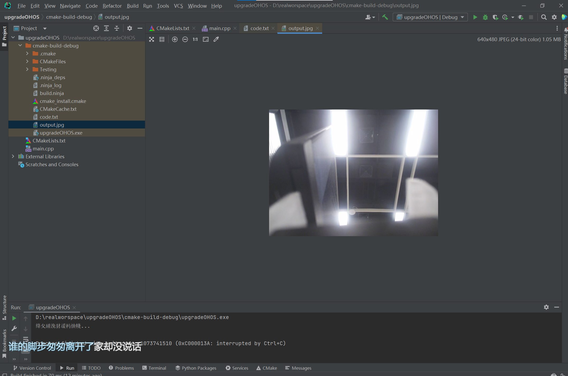This screenshot has height=376, width=568.
Task: Collapse the cmake-build-debug folder
Action: pos(20,46)
